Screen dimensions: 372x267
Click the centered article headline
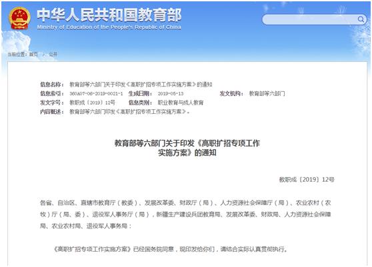(187, 148)
